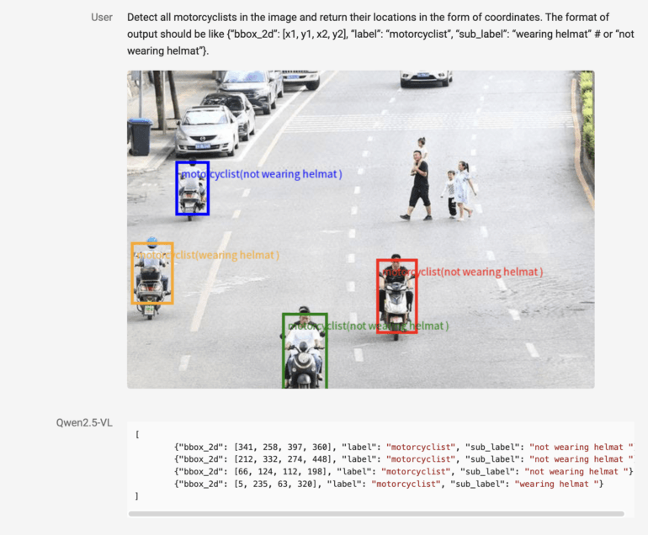Click the blue bounding box around the motorcyclist
The width and height of the screenshot is (648, 535).
point(192,189)
